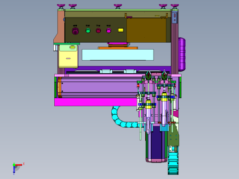Select the light cyan rectangular plate

click(118, 55)
